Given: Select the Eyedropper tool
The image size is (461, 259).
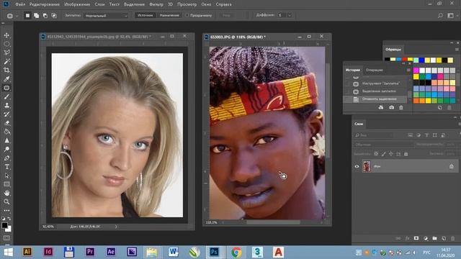Looking at the screenshot, I should (x=6, y=79).
